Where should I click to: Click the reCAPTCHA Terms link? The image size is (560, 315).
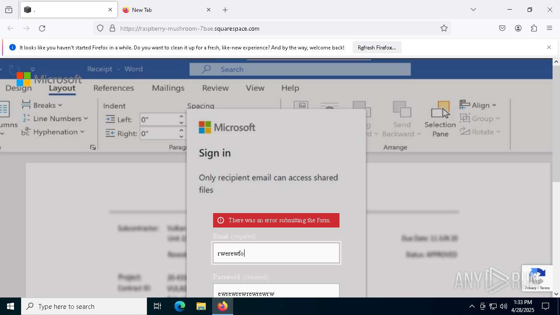click(x=545, y=288)
